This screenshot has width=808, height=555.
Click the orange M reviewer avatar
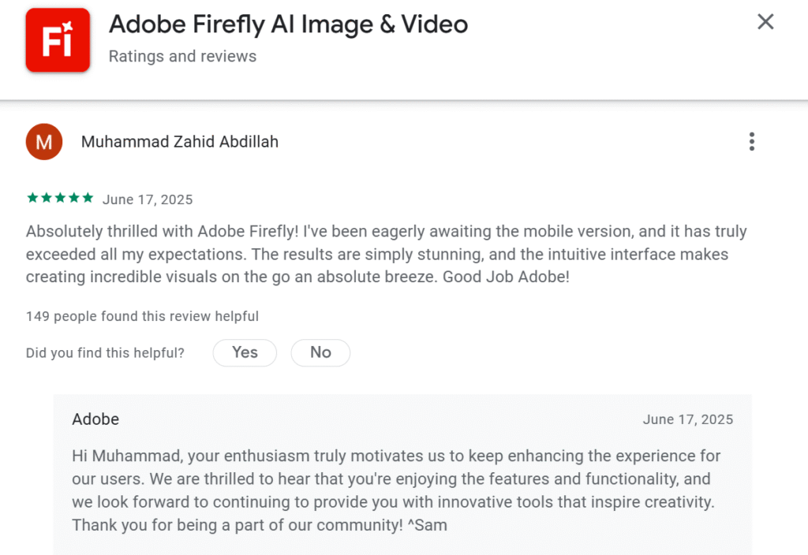tap(44, 142)
